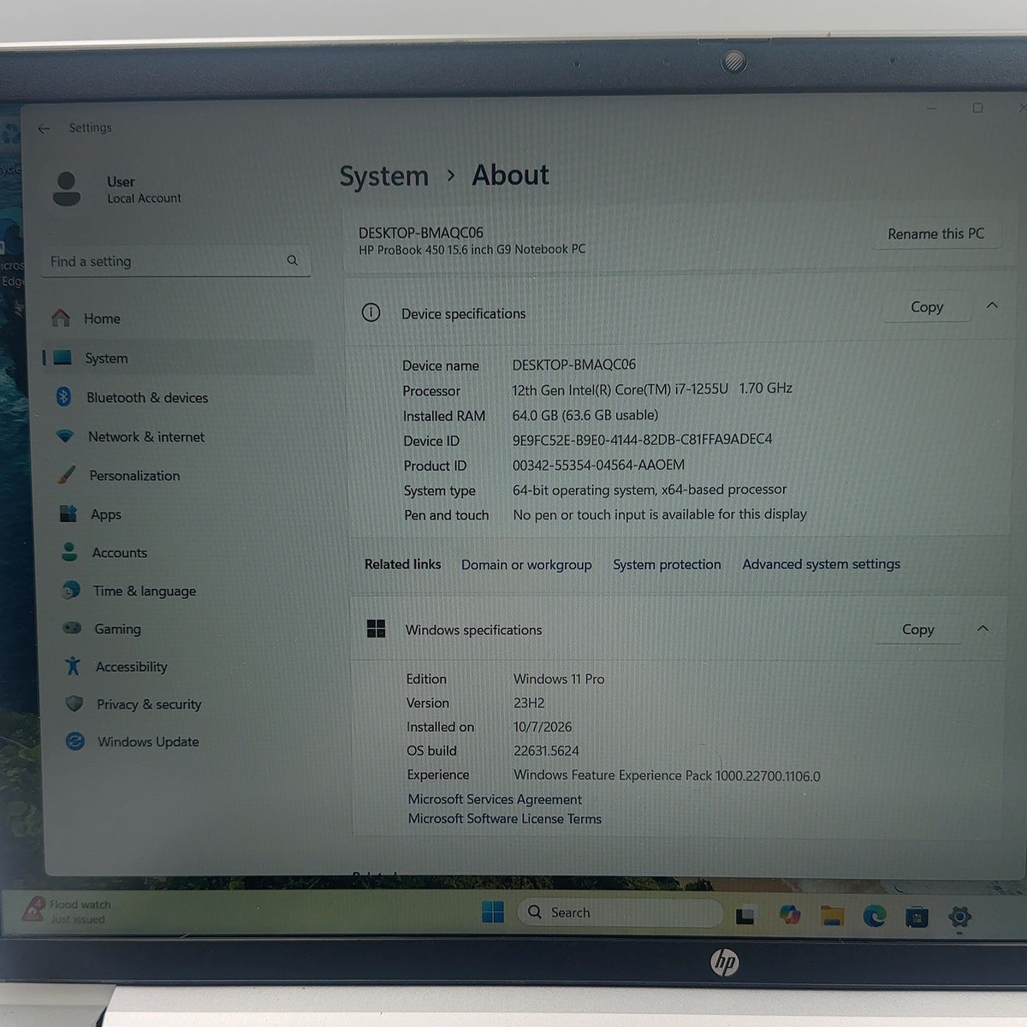The image size is (1027, 1027).
Task: Open Advanced system settings link
Action: point(822,564)
